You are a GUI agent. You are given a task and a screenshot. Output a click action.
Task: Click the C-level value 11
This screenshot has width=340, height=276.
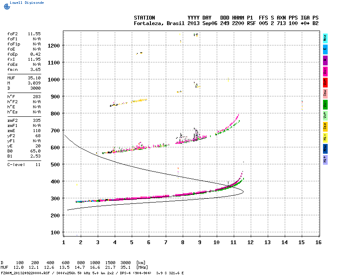coord(38,165)
